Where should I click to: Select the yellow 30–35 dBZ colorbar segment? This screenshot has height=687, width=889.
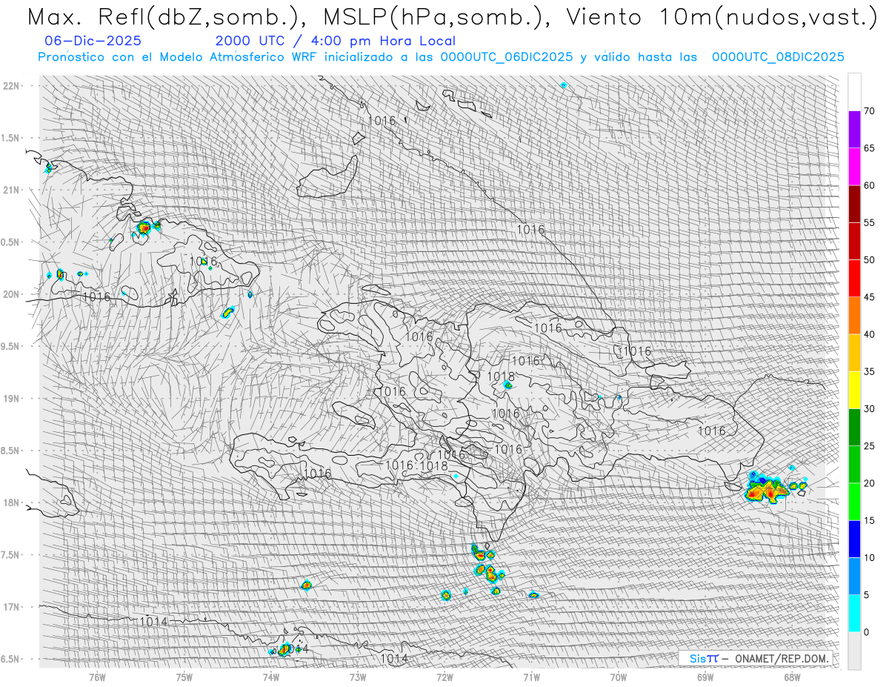click(854, 390)
